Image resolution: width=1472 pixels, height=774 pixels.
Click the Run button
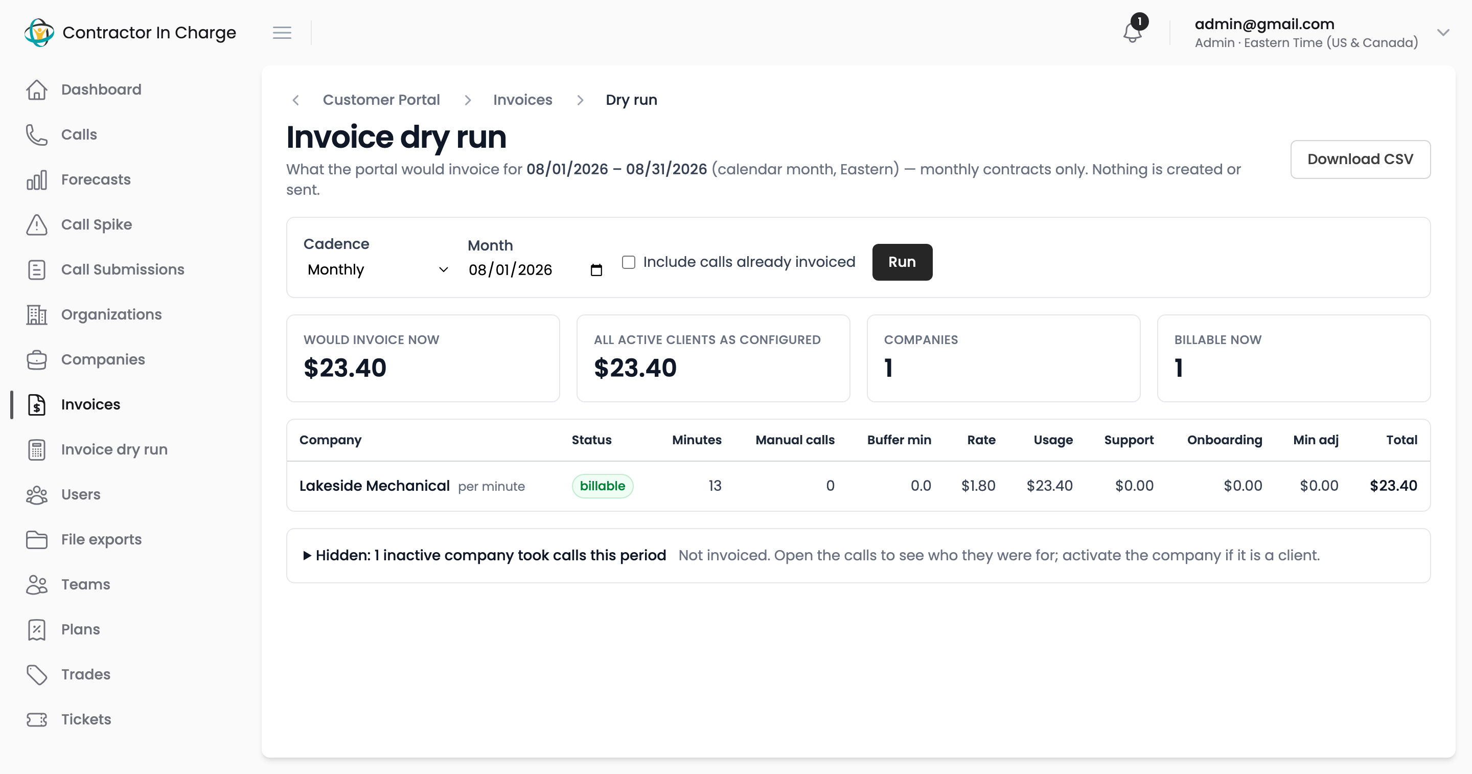(x=902, y=262)
